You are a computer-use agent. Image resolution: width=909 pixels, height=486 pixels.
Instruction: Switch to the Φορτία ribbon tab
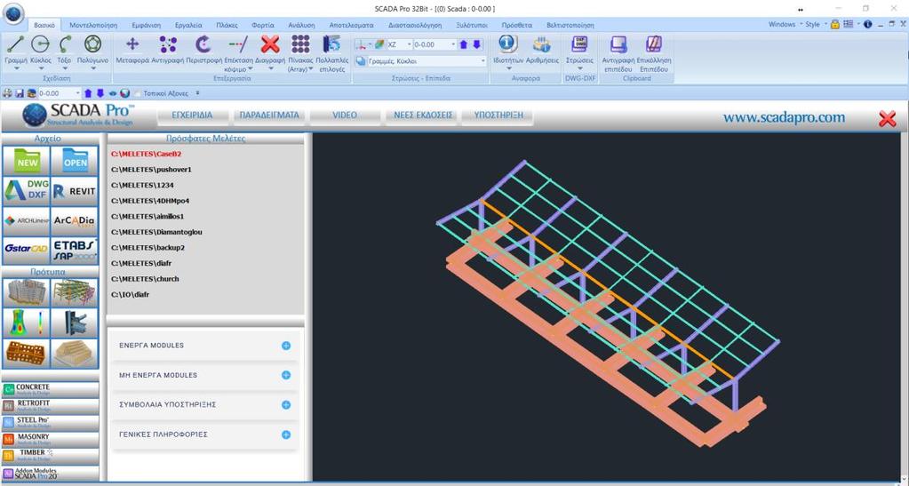263,25
